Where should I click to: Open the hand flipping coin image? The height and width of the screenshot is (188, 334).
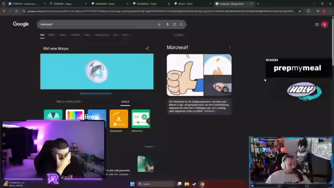[x=218, y=86]
